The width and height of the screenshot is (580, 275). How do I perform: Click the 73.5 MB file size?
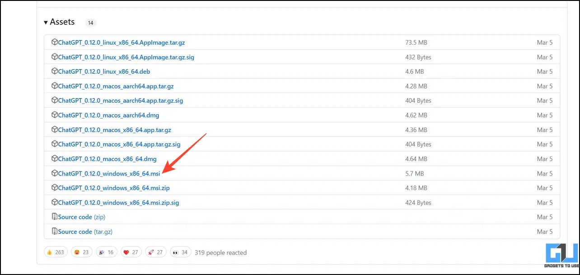click(x=416, y=43)
